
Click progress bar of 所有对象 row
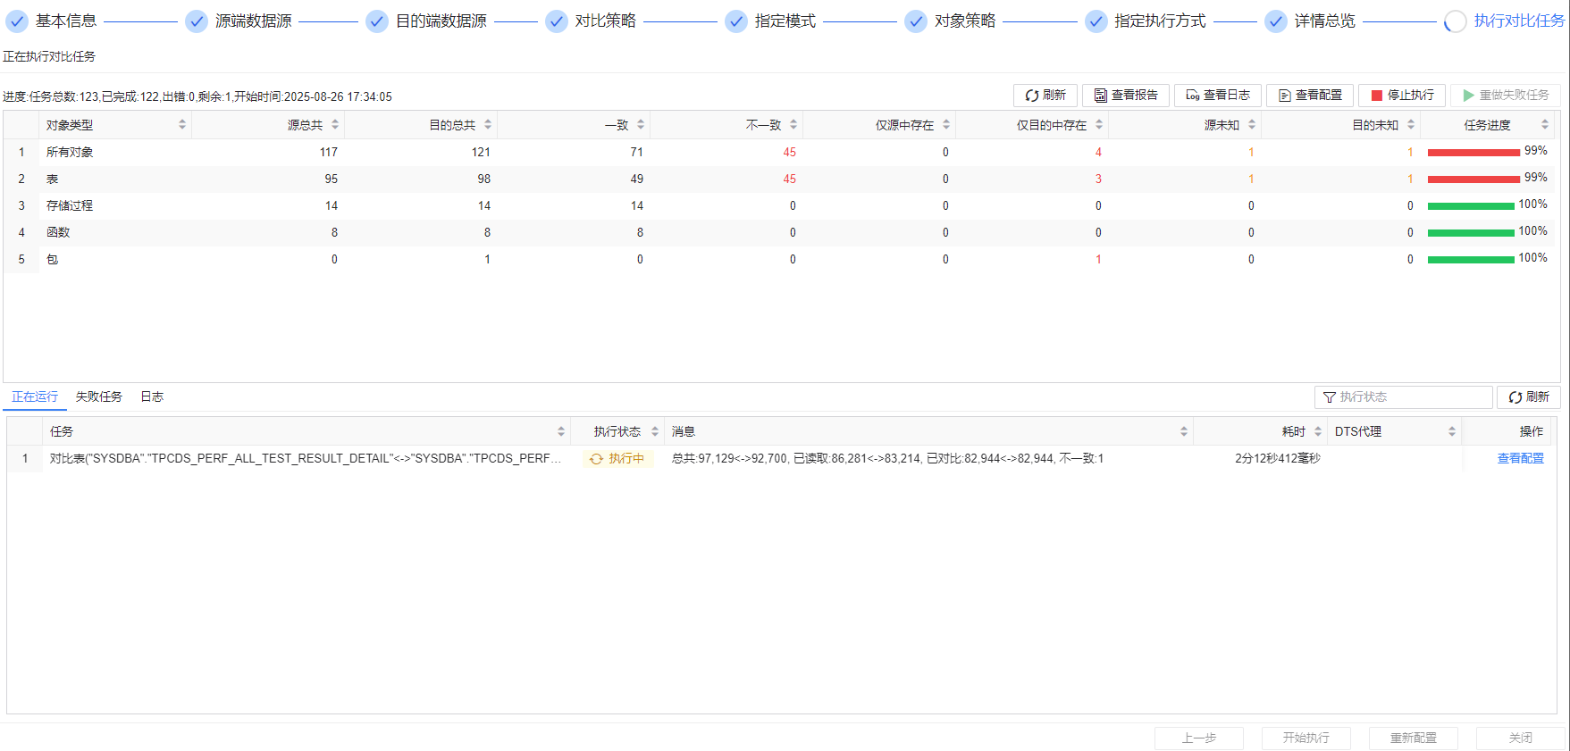(1473, 153)
